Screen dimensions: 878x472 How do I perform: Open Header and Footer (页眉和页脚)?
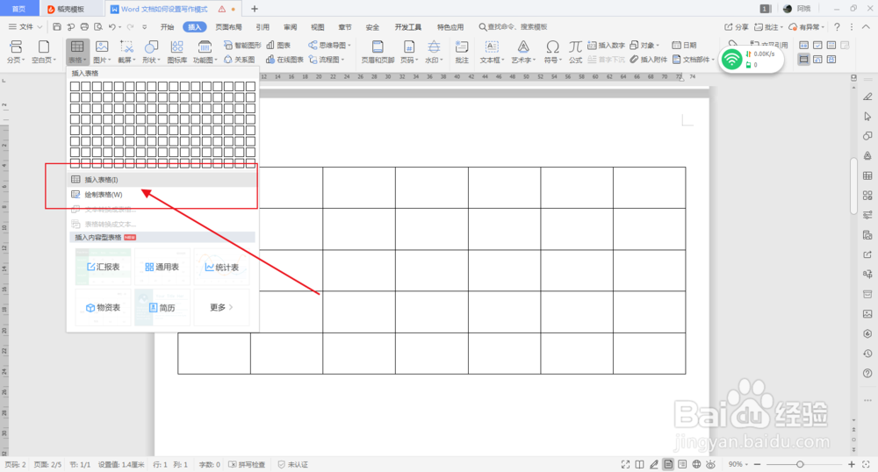378,52
